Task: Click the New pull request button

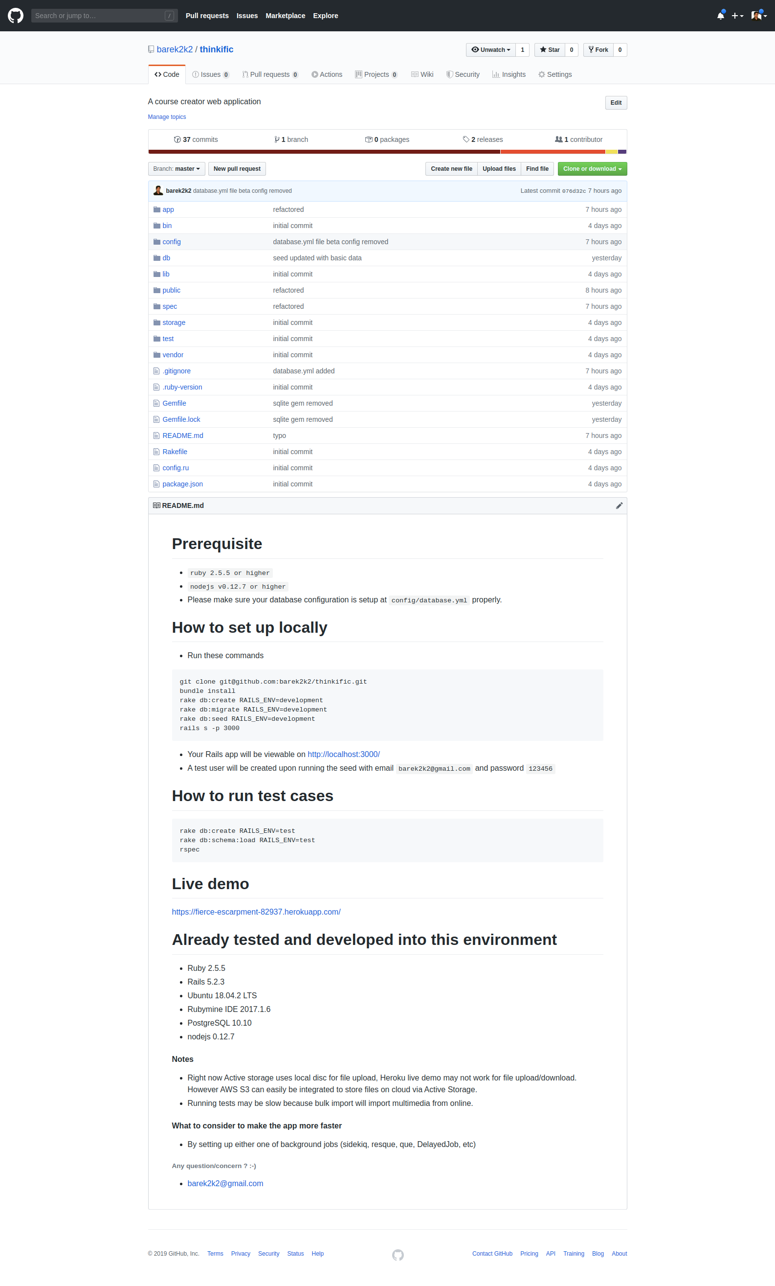Action: tap(237, 168)
